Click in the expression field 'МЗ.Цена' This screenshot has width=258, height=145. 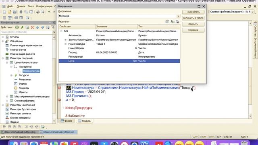[118, 16]
